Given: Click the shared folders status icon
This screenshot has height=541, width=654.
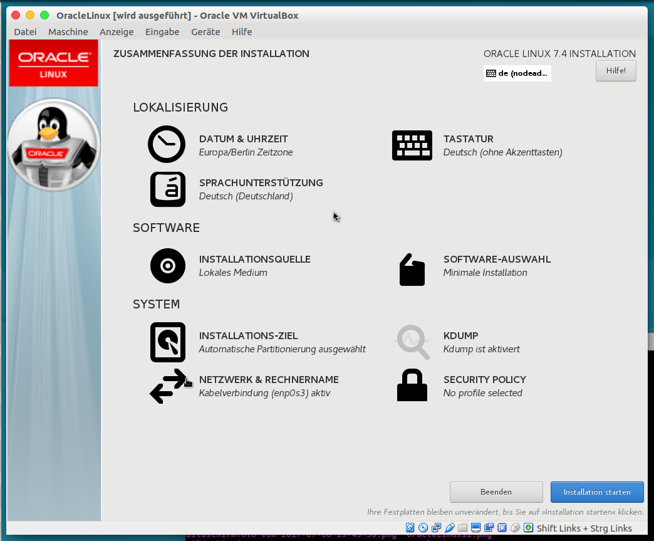Looking at the screenshot, I should pos(462,527).
